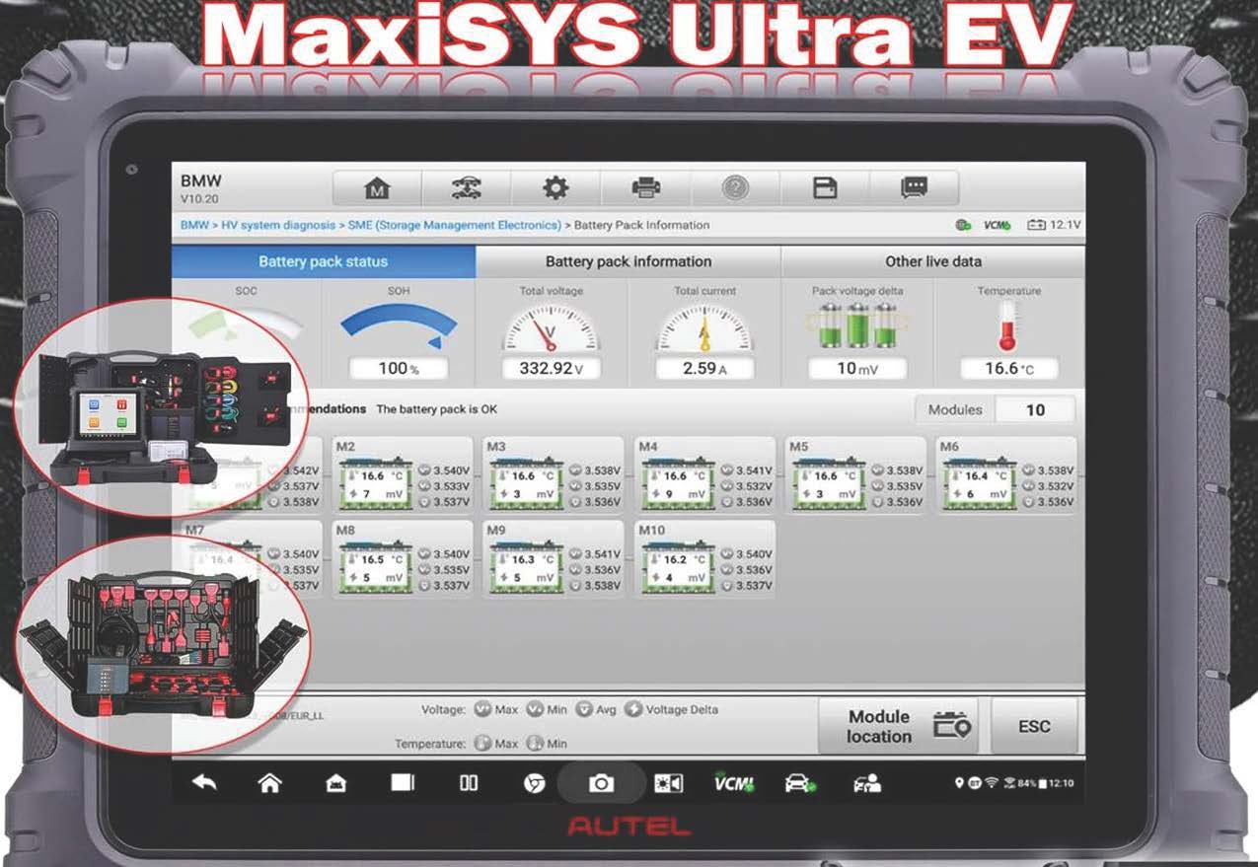Click the Voltage Max legend item
1258x867 pixels.
pos(496,709)
